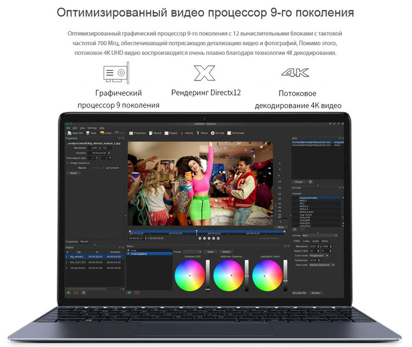Click the Frames/sec stepper arrows

(319, 260)
